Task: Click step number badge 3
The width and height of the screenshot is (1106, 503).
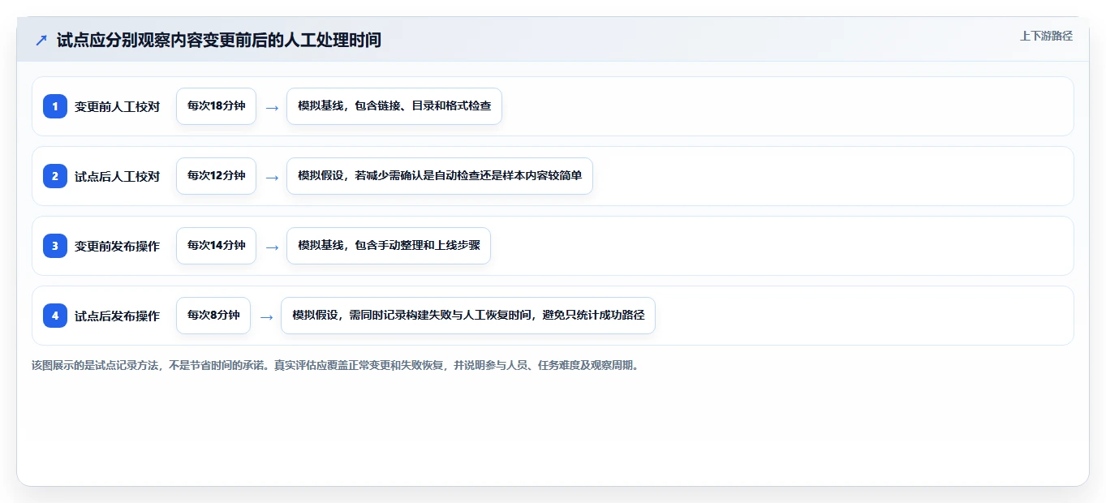Action: pos(55,246)
